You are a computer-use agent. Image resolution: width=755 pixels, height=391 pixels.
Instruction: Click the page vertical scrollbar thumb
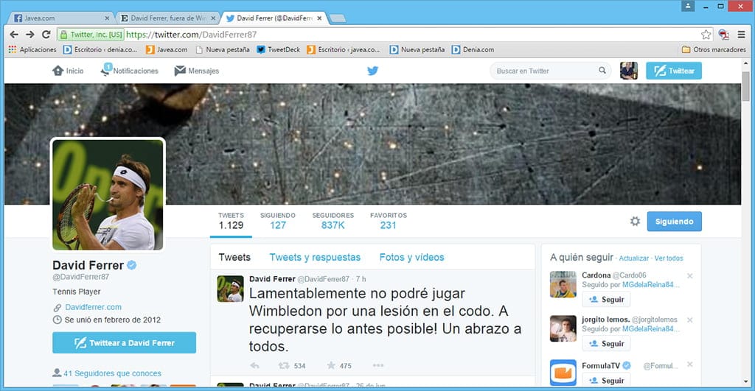(746, 87)
